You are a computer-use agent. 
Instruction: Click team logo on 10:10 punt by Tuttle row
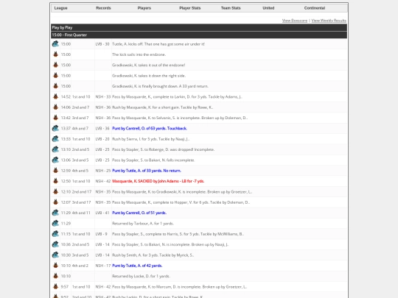[x=55, y=266]
